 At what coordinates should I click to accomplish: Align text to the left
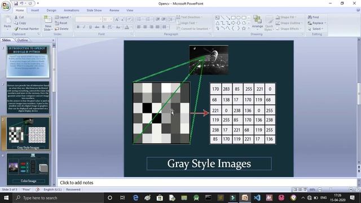(x=139, y=27)
